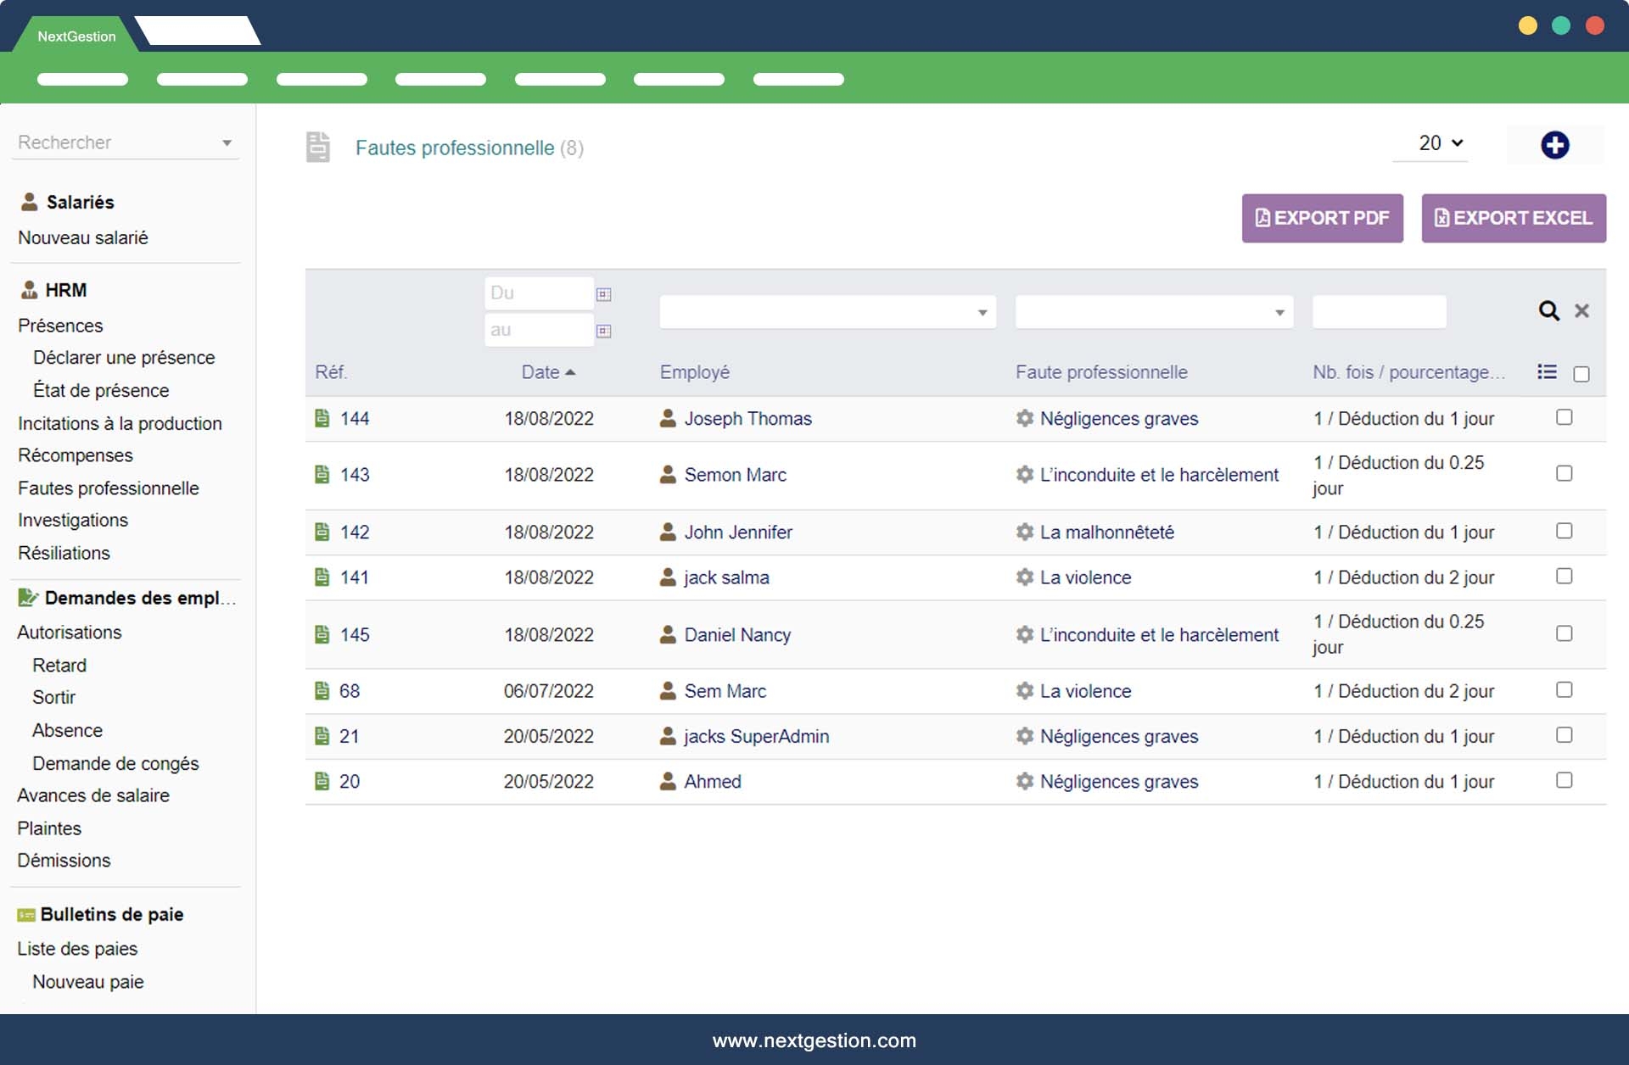Select the checkbox for Ahmed's row

pyautogui.click(x=1564, y=780)
